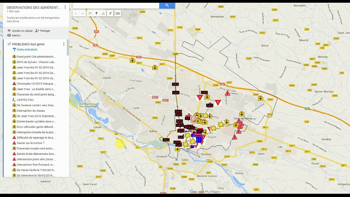
Task: Select item interruption brutale de la pist...
Action: click(36, 132)
